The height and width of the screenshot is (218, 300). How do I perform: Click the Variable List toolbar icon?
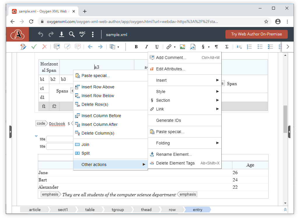coord(270,47)
